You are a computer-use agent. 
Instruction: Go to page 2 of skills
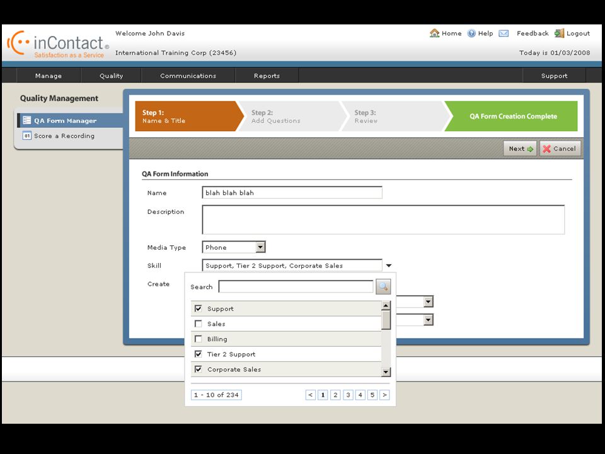[335, 395]
